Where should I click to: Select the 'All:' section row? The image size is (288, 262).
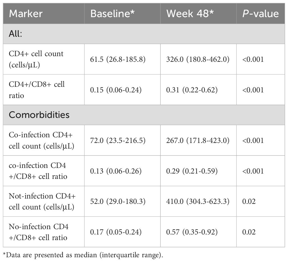pos(17,34)
